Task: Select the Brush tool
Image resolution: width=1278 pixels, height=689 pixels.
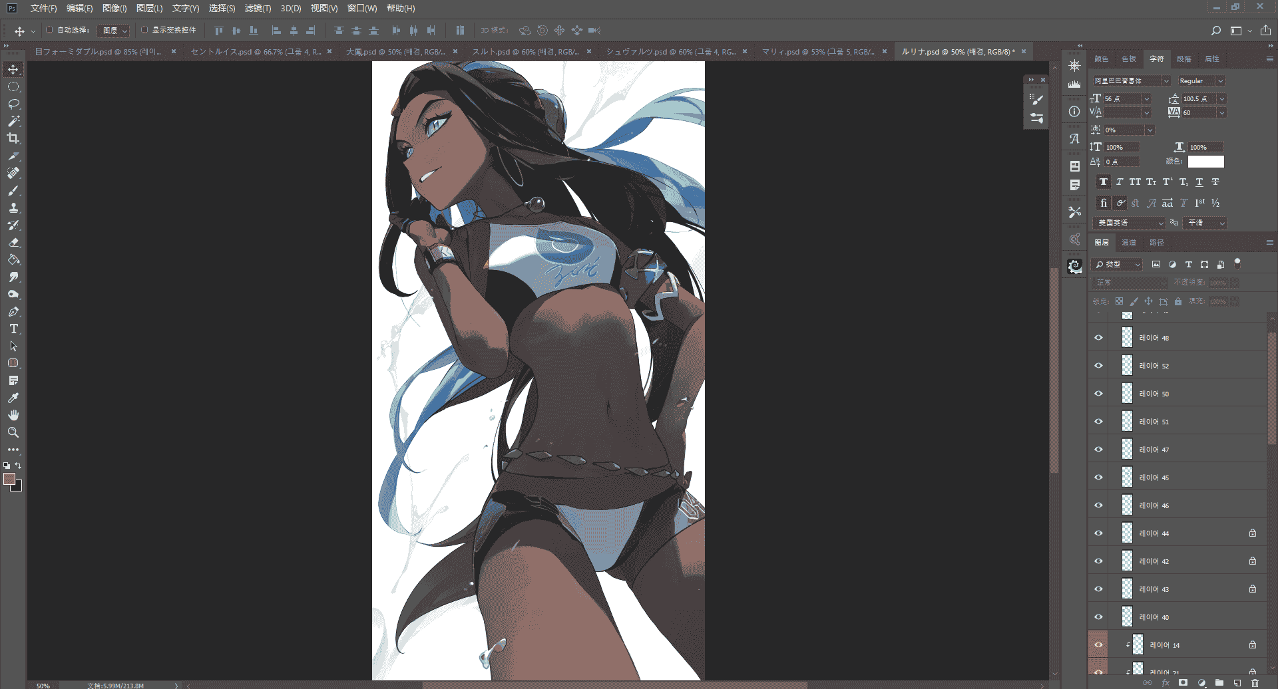Action: pyautogui.click(x=13, y=190)
